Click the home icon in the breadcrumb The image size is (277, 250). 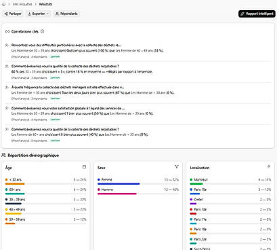pos(3,4)
